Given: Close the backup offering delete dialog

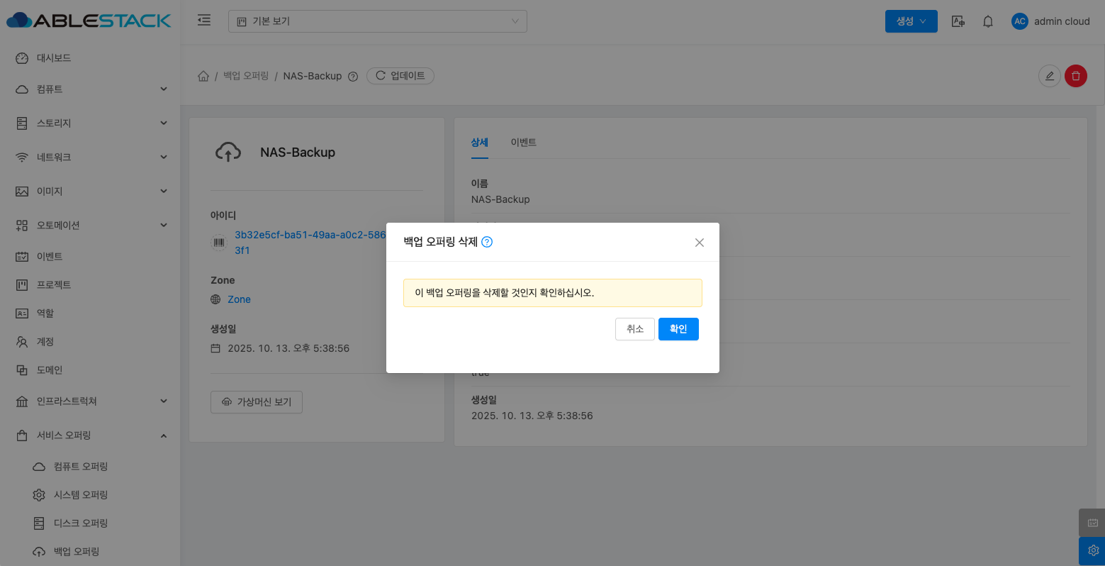Looking at the screenshot, I should click(x=699, y=243).
